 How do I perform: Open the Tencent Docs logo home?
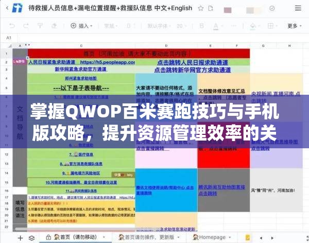tap(18, 8)
